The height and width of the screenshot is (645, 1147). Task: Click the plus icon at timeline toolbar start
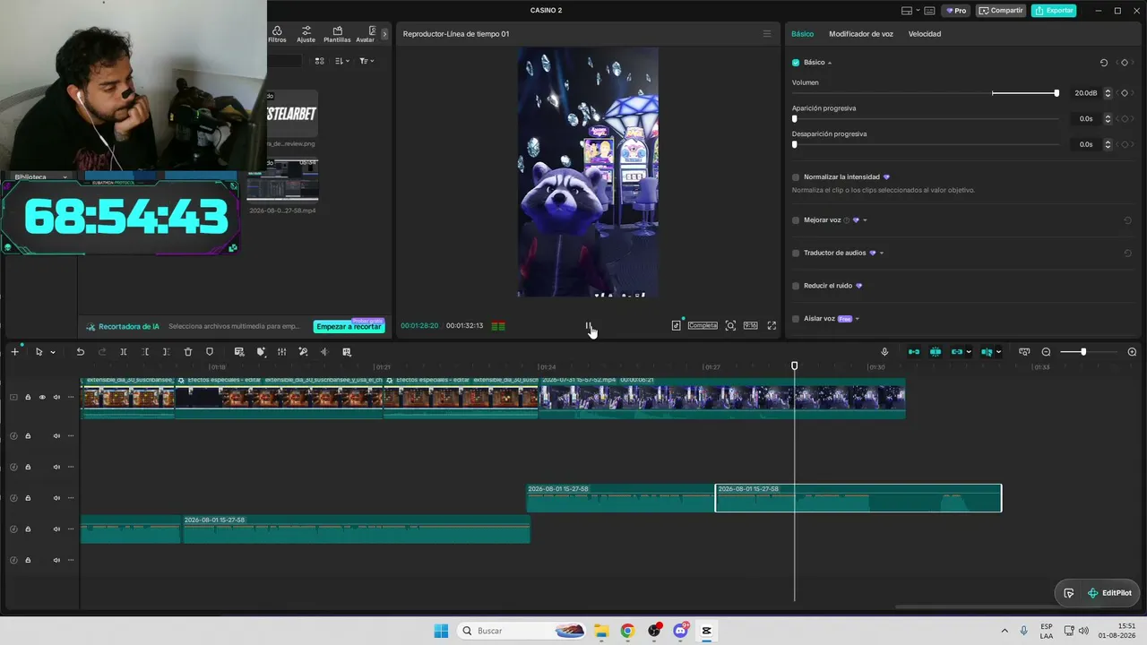tap(14, 352)
